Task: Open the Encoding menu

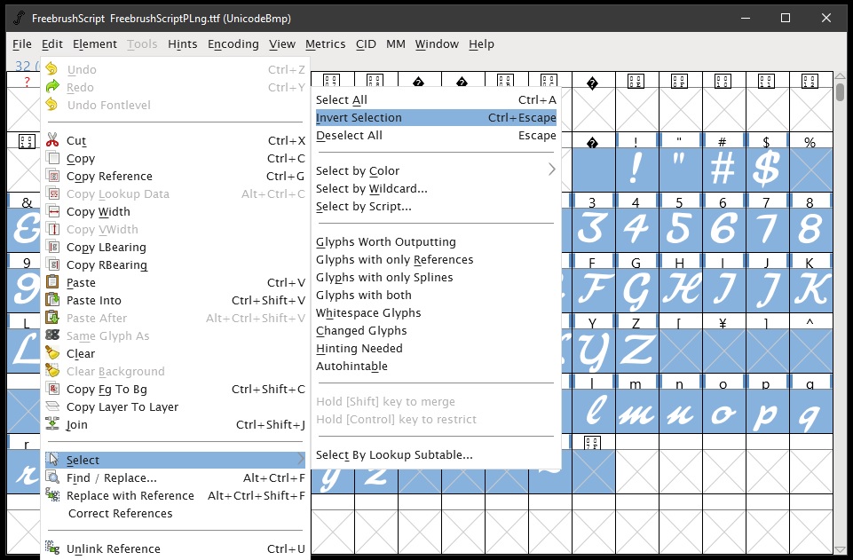Action: tap(233, 44)
